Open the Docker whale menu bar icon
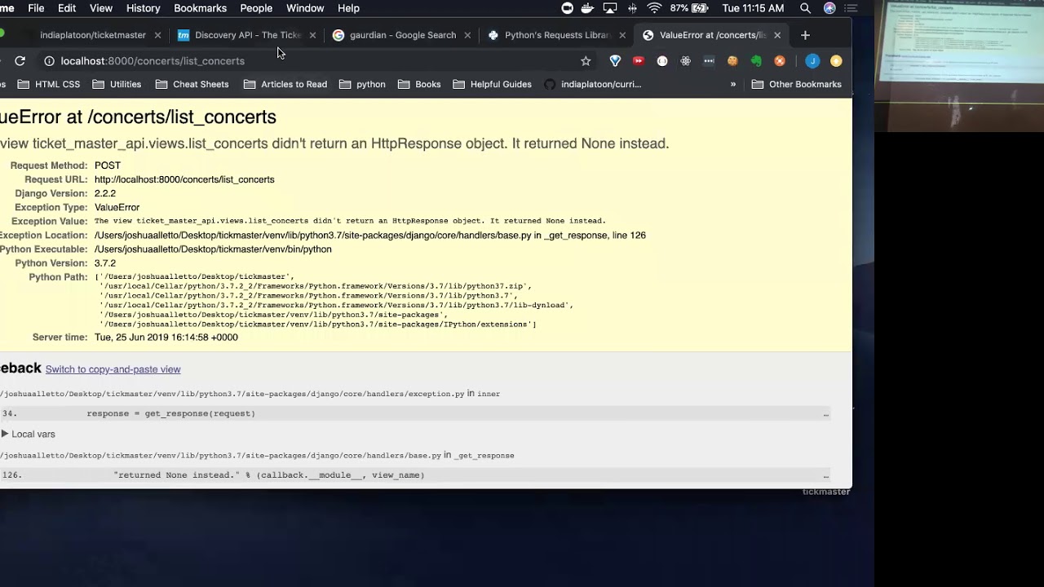1044x587 pixels. [588, 8]
